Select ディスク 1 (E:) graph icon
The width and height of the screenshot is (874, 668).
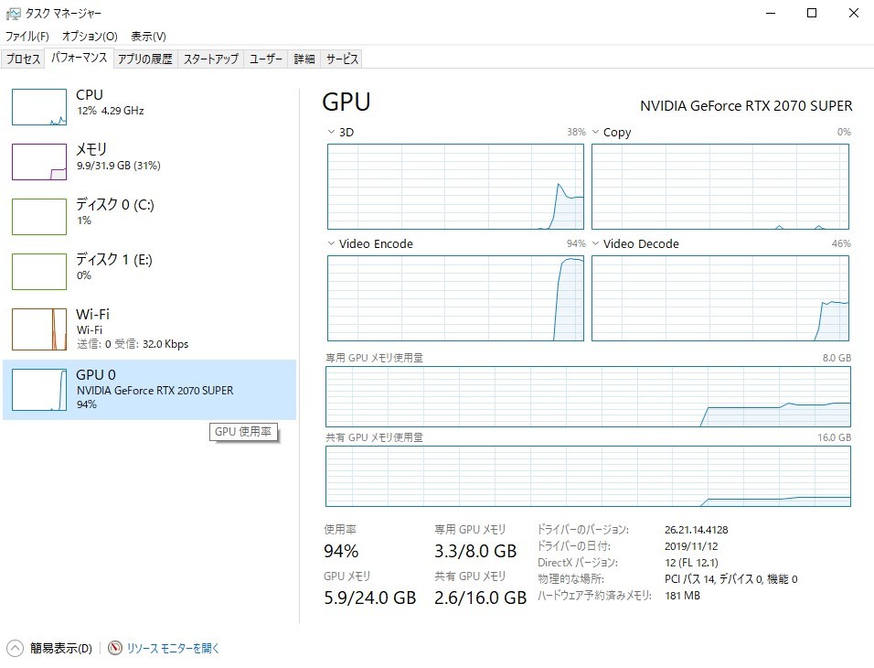click(39, 272)
